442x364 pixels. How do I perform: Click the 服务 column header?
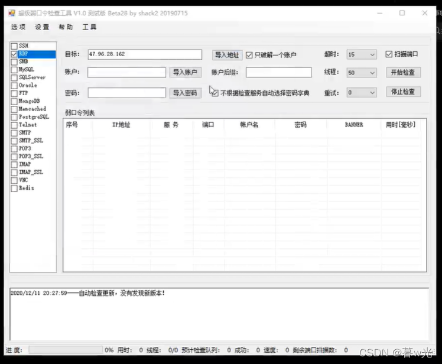click(x=171, y=125)
